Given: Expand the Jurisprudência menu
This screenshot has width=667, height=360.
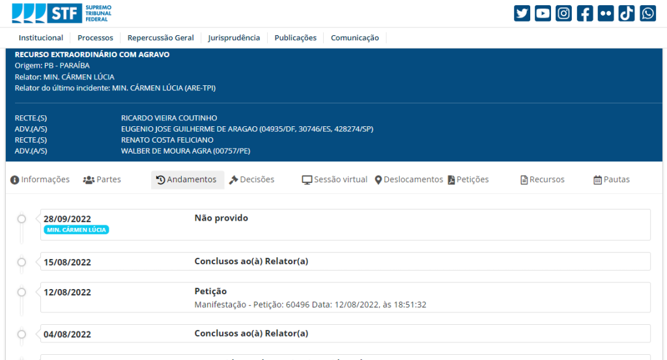Looking at the screenshot, I should 234,38.
